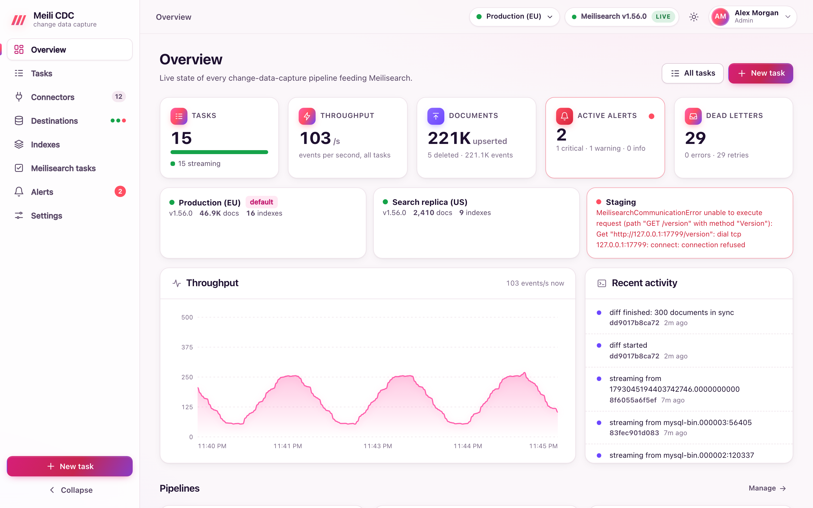The width and height of the screenshot is (813, 508).
Task: Click the All tasks button
Action: 692,73
